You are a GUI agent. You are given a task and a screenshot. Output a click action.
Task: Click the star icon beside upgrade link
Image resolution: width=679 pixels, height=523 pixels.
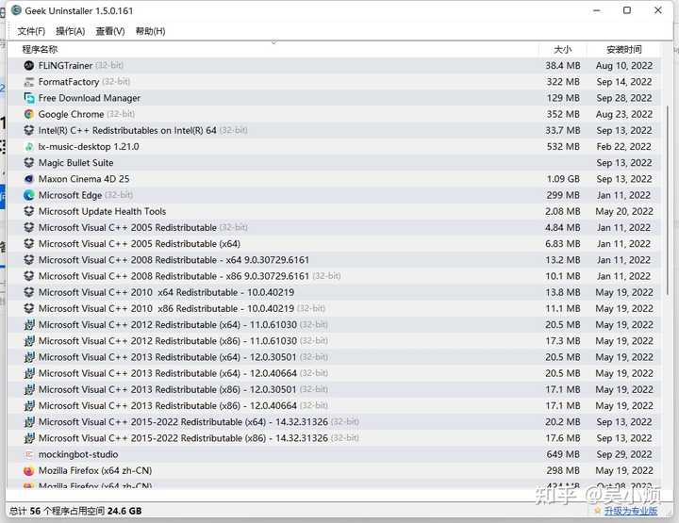coord(598,511)
